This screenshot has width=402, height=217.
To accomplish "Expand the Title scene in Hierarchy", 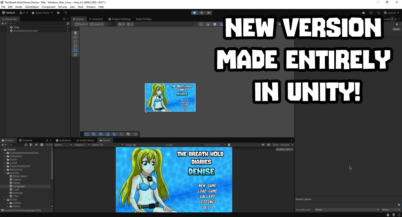I will [8, 27].
